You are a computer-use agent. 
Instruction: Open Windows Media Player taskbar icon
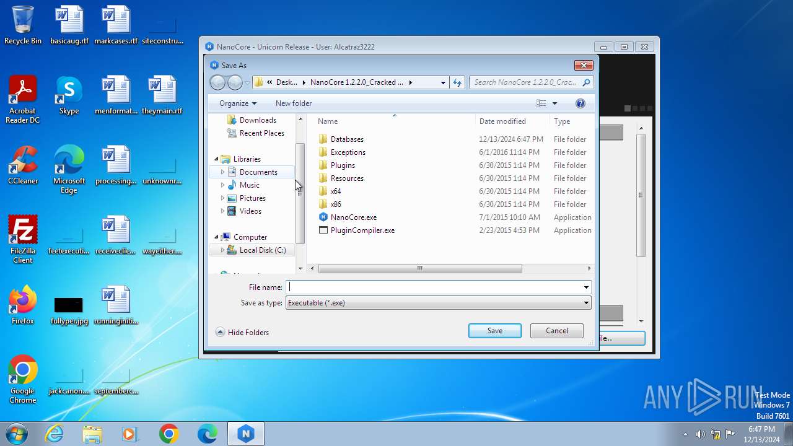pyautogui.click(x=130, y=434)
